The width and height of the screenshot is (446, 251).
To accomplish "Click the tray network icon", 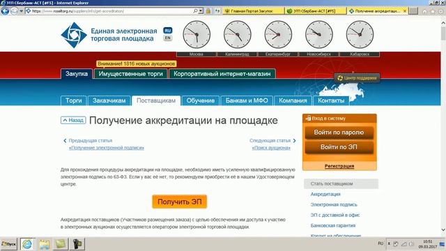I will point(403,244).
